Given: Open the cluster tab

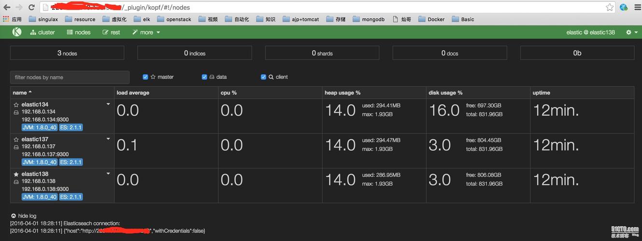Looking at the screenshot, I should coord(43,32).
